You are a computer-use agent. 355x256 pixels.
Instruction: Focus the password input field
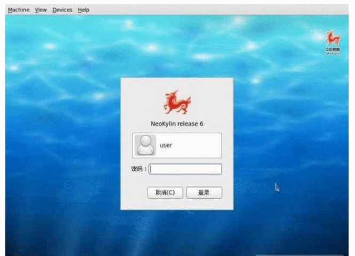pyautogui.click(x=185, y=169)
